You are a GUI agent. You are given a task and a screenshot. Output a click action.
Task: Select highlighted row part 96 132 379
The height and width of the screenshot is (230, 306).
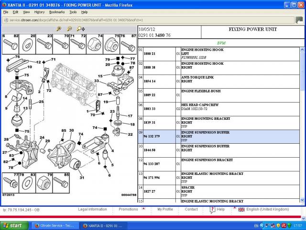tap(219, 137)
